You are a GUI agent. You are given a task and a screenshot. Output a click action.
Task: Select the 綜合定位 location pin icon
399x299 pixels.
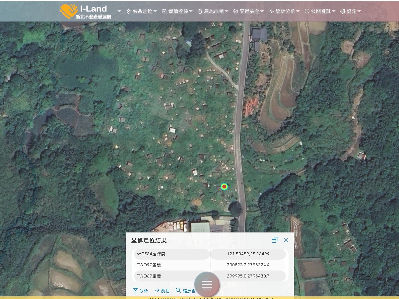[129, 11]
